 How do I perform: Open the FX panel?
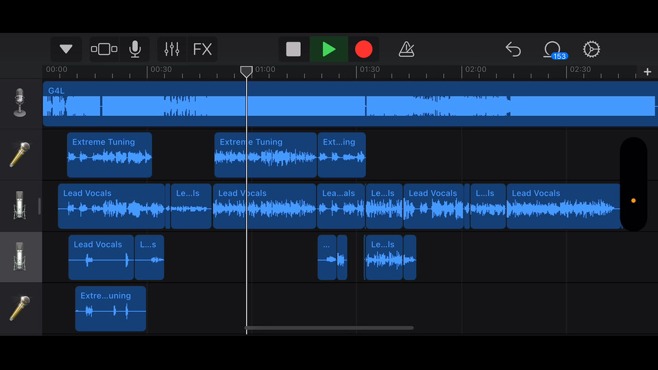tap(202, 49)
